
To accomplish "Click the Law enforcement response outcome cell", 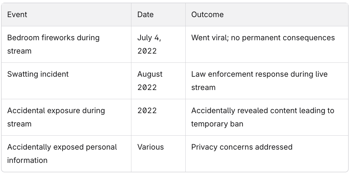I will [x=267, y=81].
